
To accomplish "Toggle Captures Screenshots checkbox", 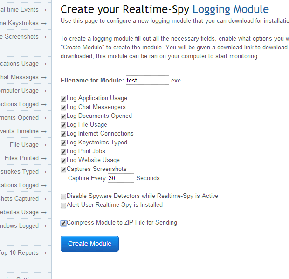I will 63,170.
